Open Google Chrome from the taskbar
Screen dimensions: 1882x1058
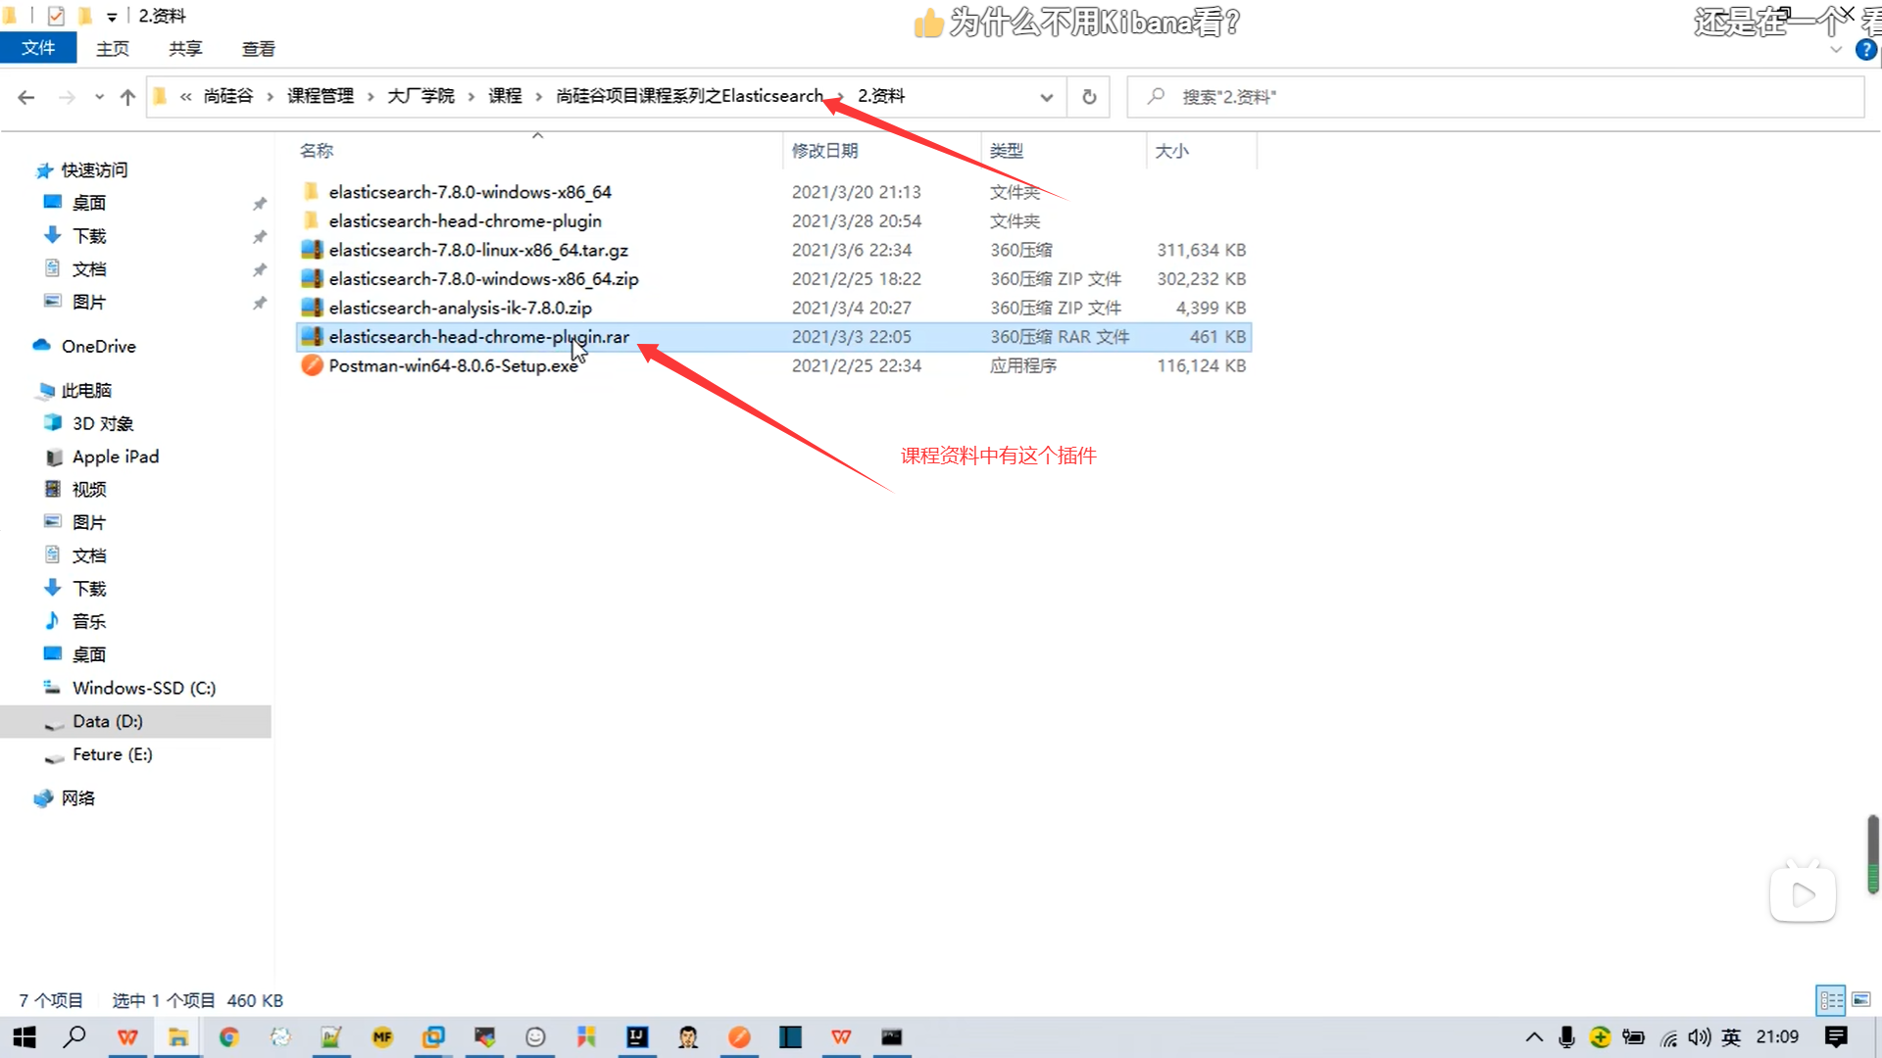coord(229,1037)
